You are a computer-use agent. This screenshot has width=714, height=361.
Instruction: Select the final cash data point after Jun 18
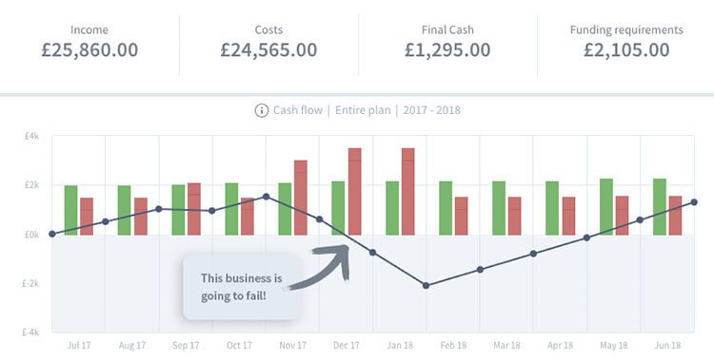coord(693,202)
